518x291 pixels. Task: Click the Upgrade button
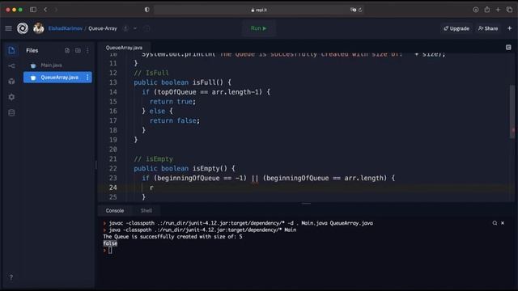tap(456, 28)
